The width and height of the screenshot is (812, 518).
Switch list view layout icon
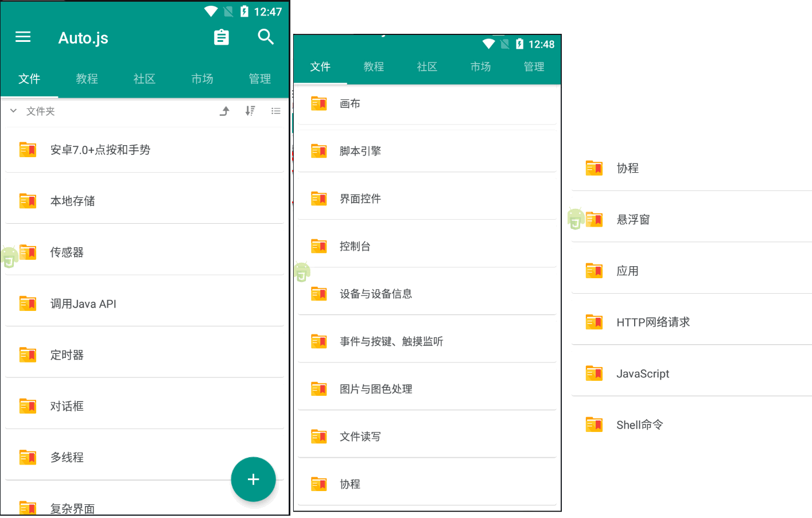pos(276,111)
